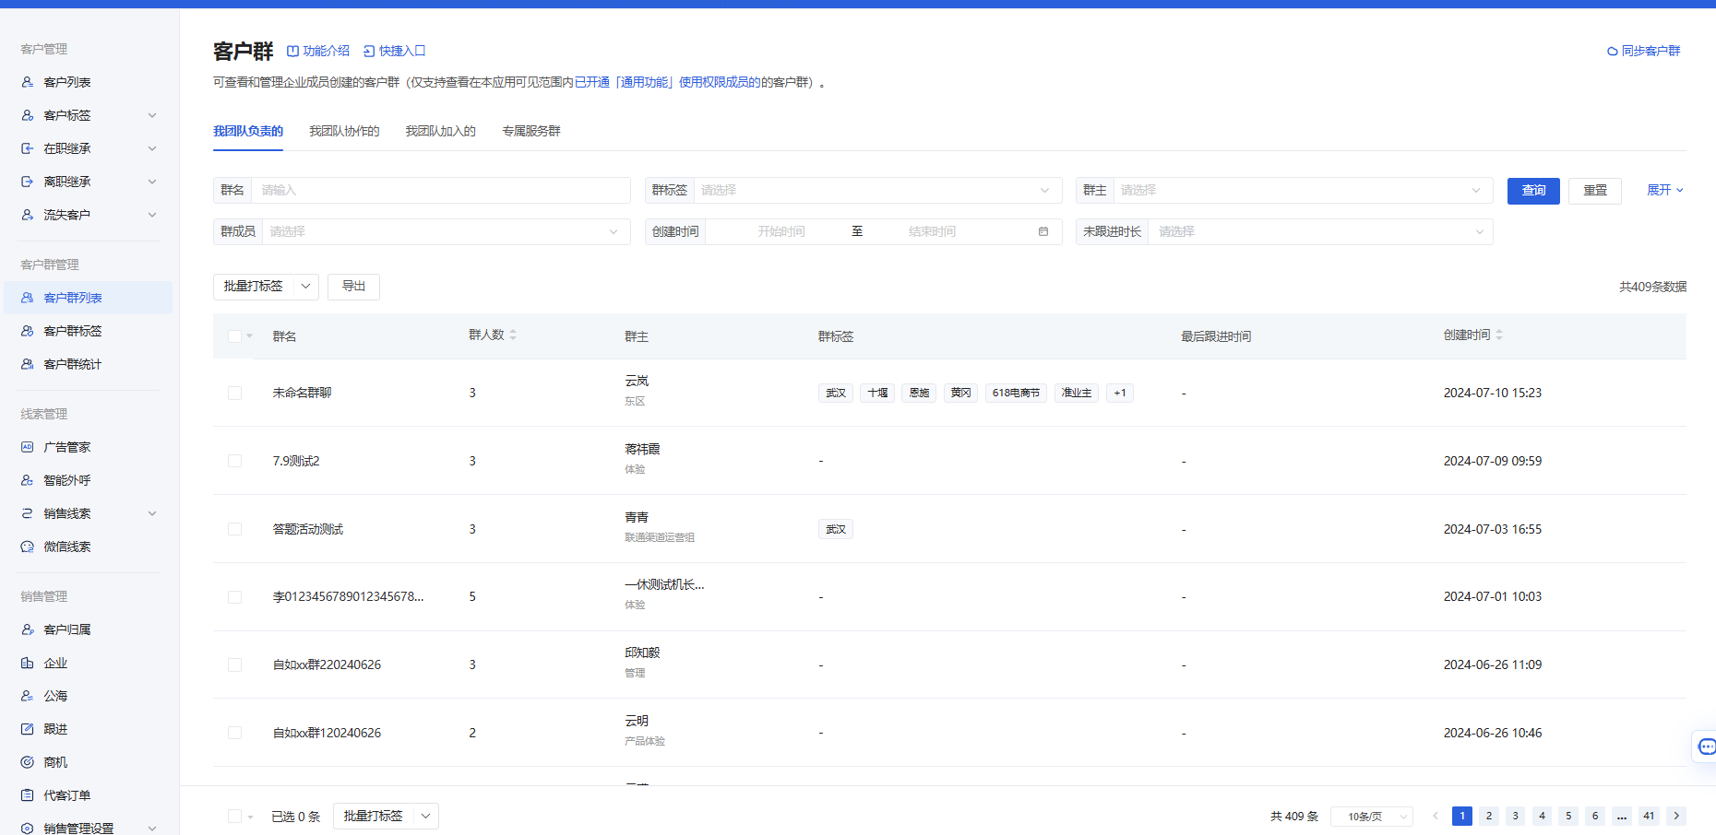
Task: Select the 7.9测试2 row checkbox
Action: tap(234, 461)
